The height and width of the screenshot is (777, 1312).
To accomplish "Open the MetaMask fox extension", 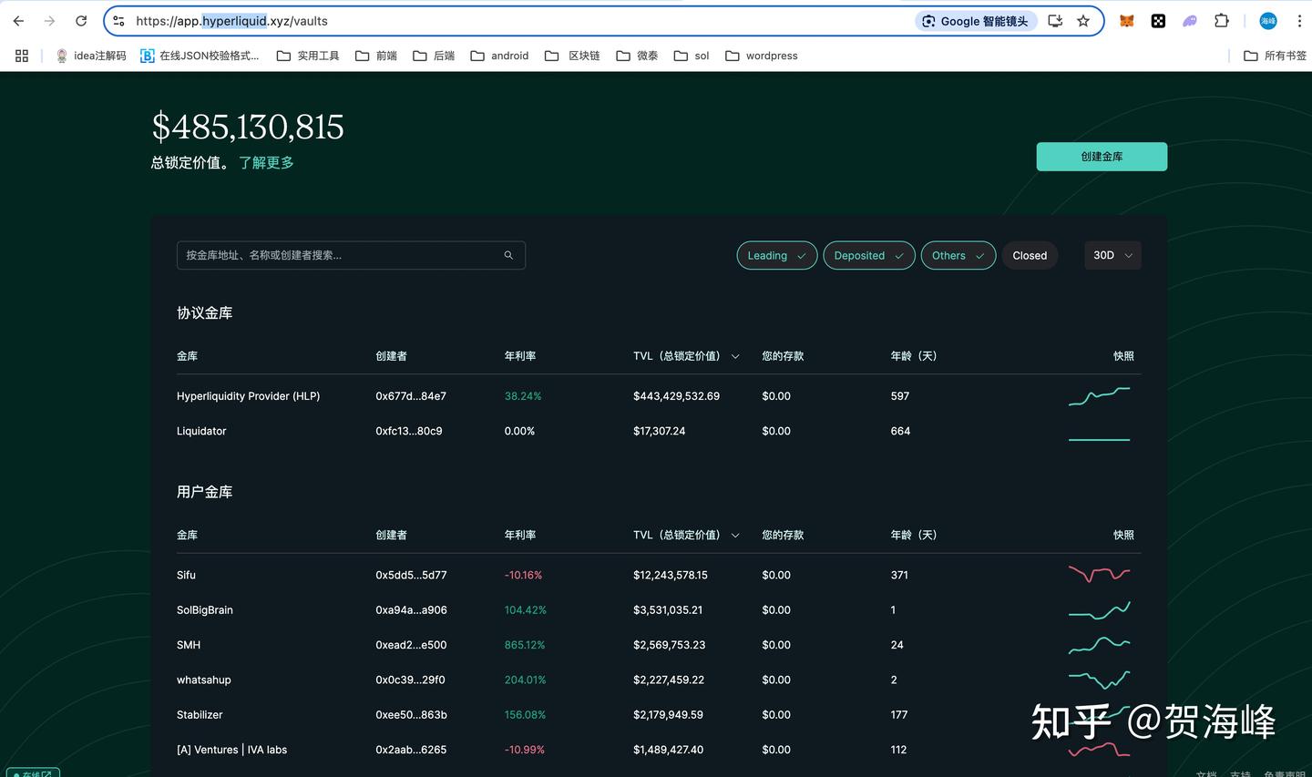I will [x=1127, y=21].
